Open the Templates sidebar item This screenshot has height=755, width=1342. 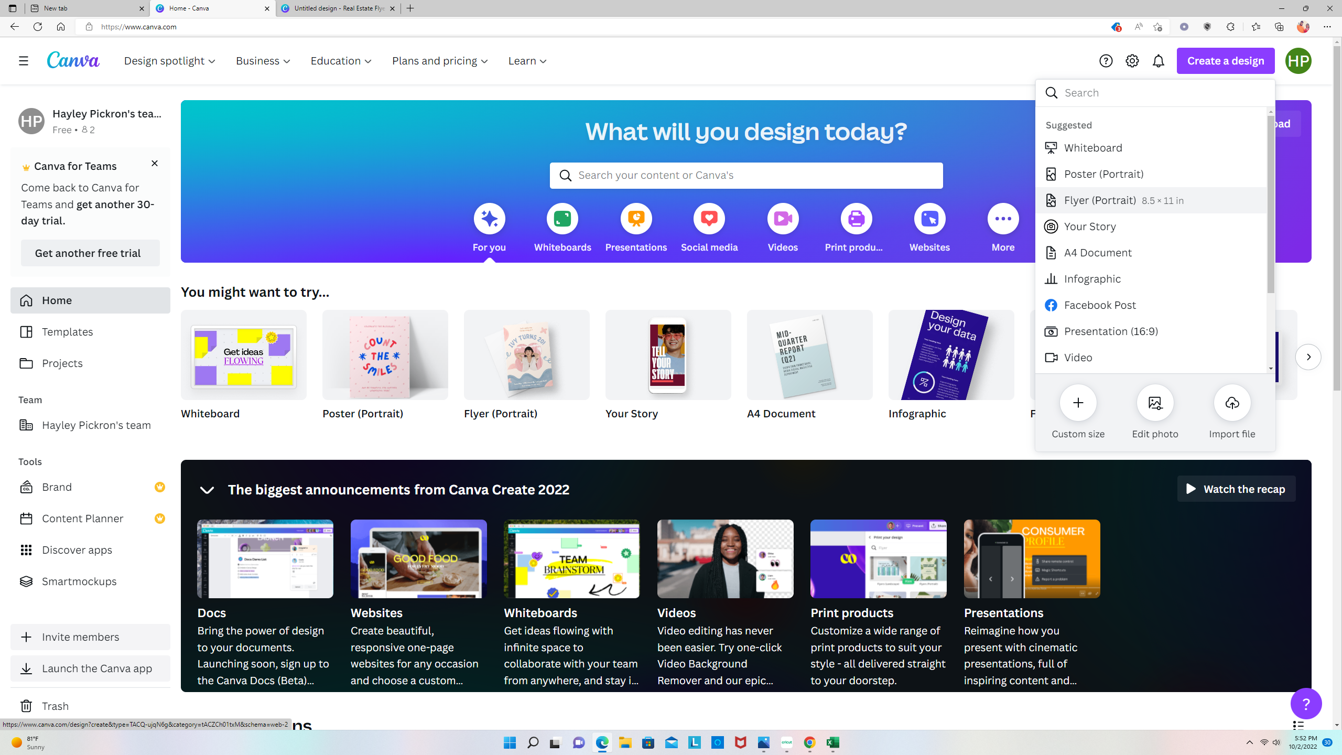point(68,331)
